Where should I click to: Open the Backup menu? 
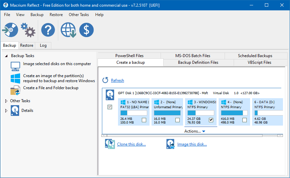click(x=37, y=15)
